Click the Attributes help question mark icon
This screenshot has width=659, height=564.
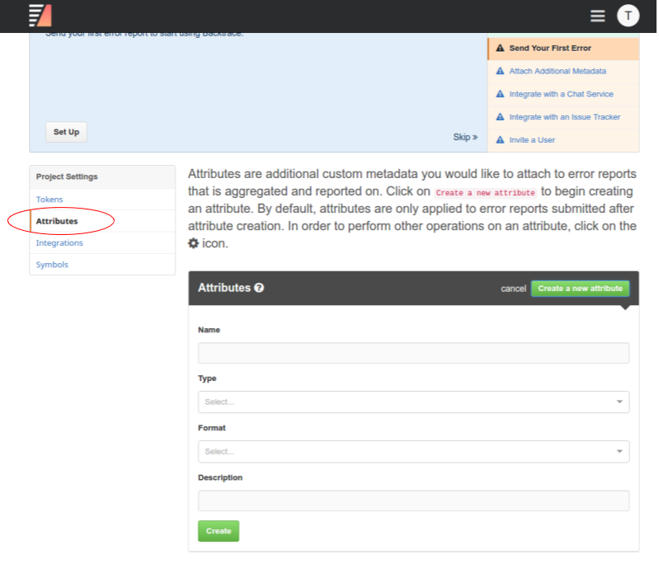[259, 289]
